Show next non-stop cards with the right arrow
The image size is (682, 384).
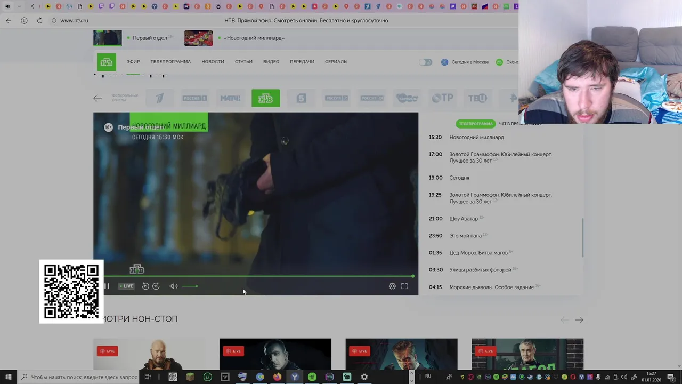coord(579,320)
